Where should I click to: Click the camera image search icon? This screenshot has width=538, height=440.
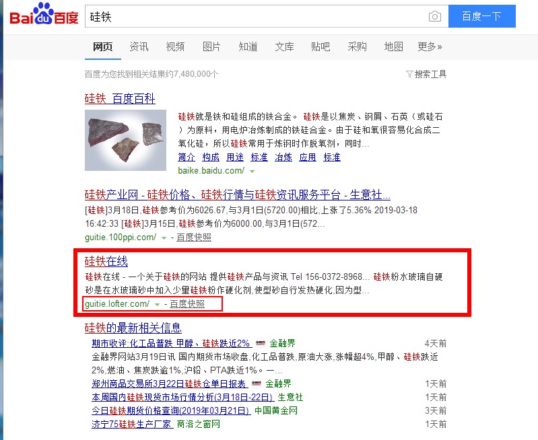pos(435,16)
